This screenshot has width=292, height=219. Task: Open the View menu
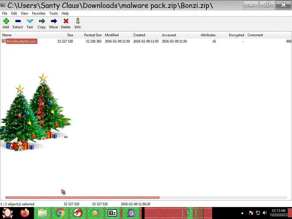click(x=24, y=13)
